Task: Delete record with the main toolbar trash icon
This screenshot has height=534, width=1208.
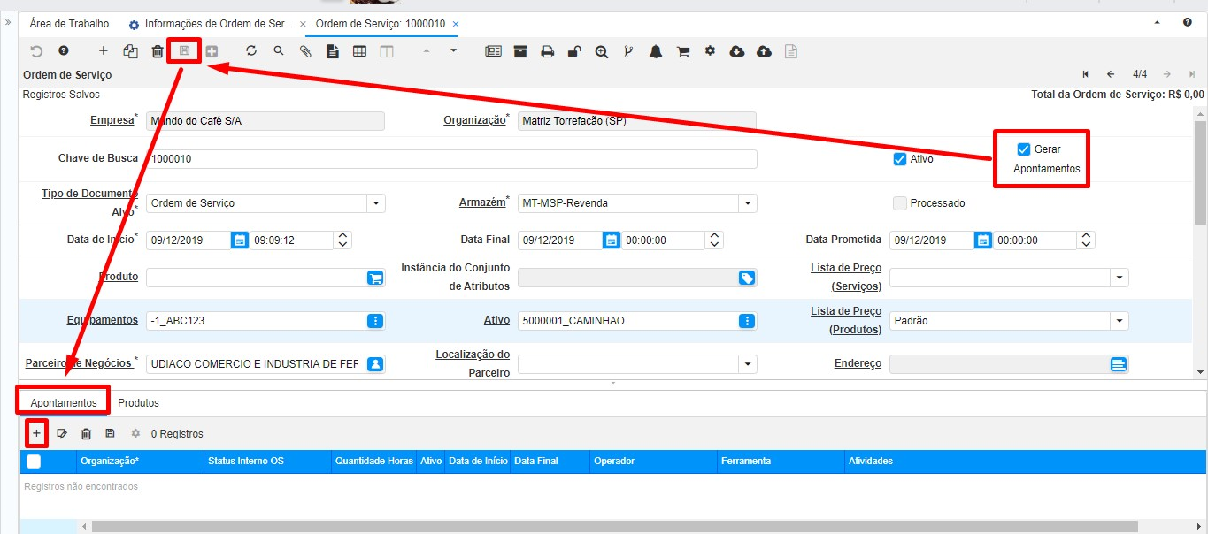Action: pos(158,52)
